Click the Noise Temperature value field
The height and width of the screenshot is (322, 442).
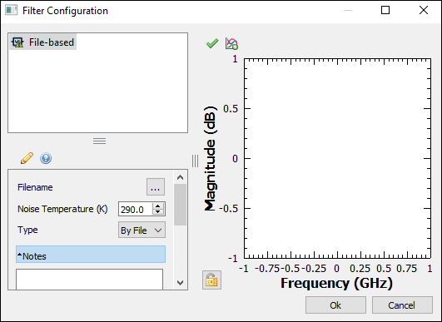[136, 209]
